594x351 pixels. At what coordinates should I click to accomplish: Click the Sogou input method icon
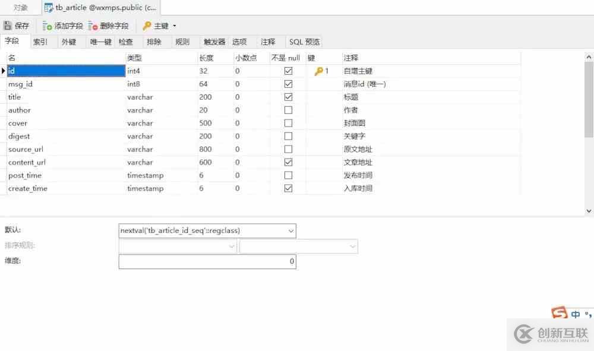(559, 314)
